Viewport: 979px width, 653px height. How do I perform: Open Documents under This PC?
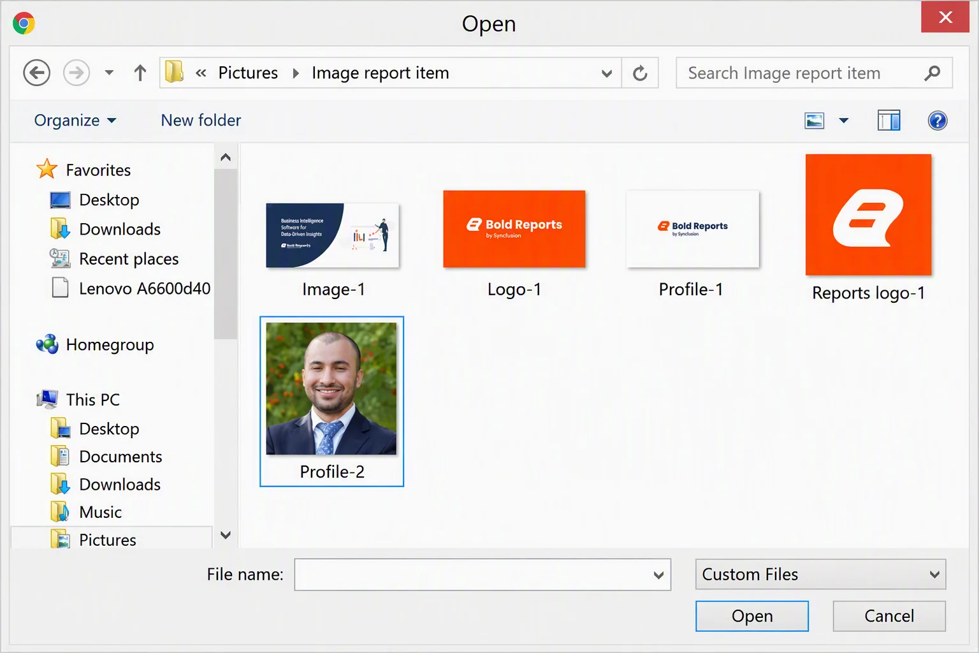coord(106,457)
